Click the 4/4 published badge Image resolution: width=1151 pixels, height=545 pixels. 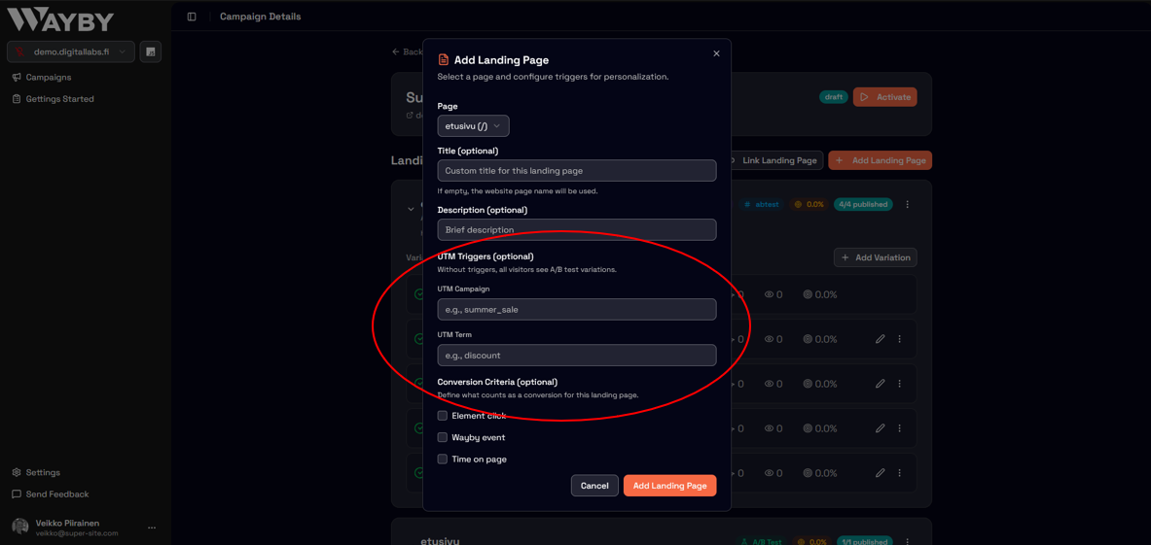[863, 204]
